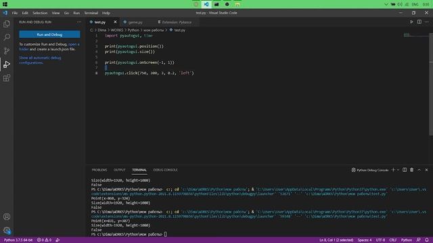Open the Help menu
The width and height of the screenshot is (433, 243).
coord(106,13)
